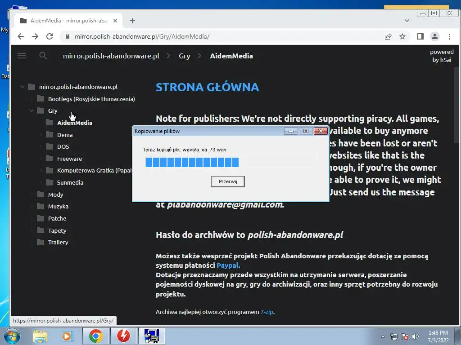
Task: Open Mody folder in tree
Action: 55,195
